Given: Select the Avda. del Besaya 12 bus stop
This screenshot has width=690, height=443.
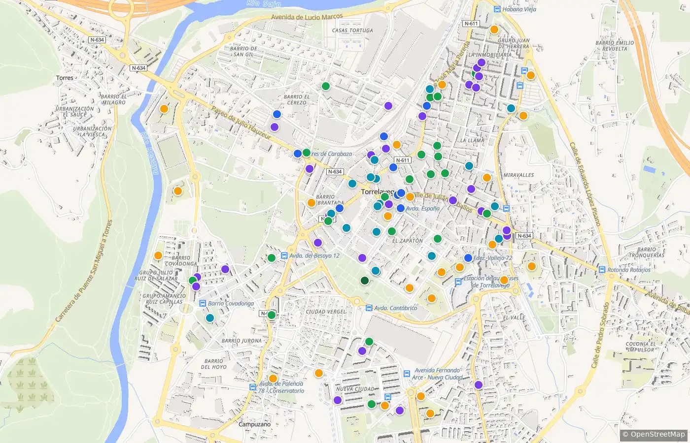Looking at the screenshot, I should 284,255.
